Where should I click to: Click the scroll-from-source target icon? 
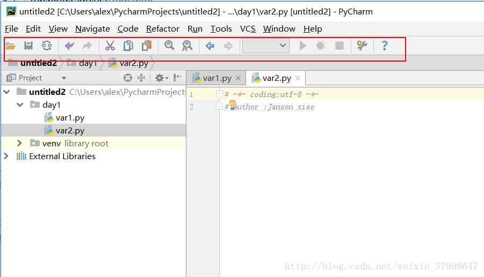click(128, 78)
